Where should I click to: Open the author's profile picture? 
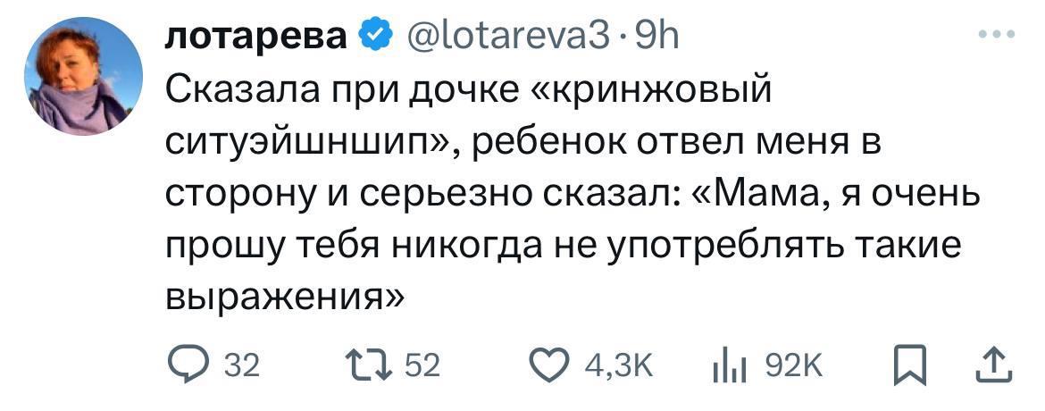[x=81, y=76]
